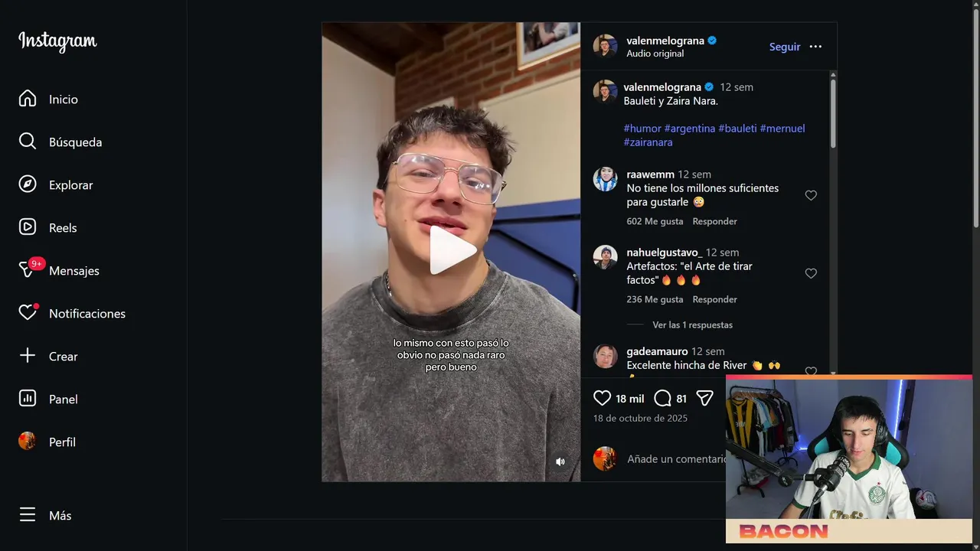Go to the Explorar page

click(x=56, y=184)
